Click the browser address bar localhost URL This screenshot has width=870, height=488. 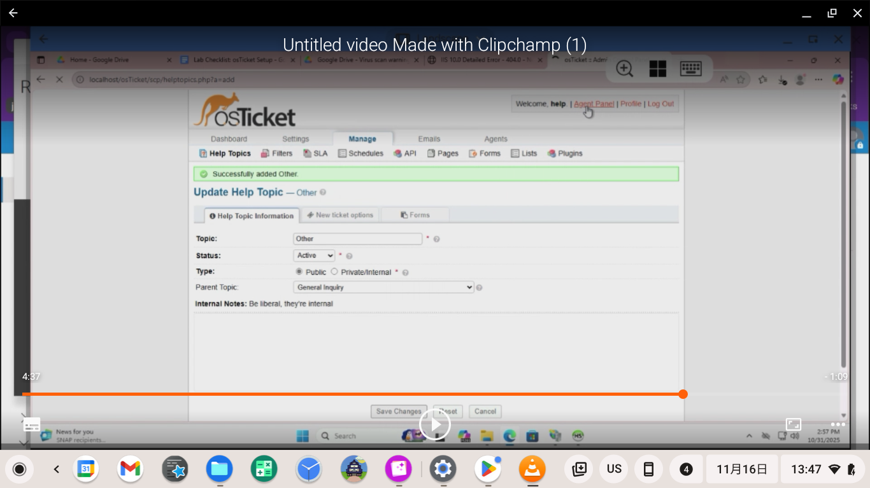point(162,80)
